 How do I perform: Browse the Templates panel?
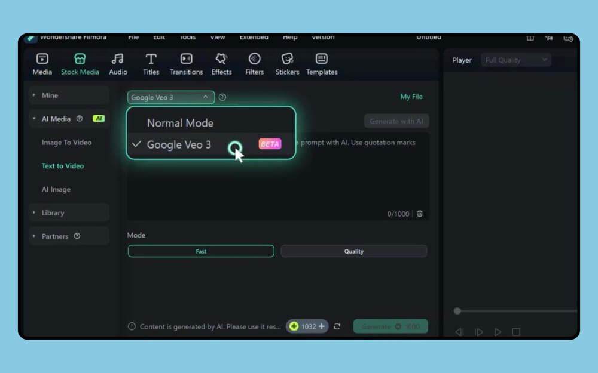tap(322, 63)
